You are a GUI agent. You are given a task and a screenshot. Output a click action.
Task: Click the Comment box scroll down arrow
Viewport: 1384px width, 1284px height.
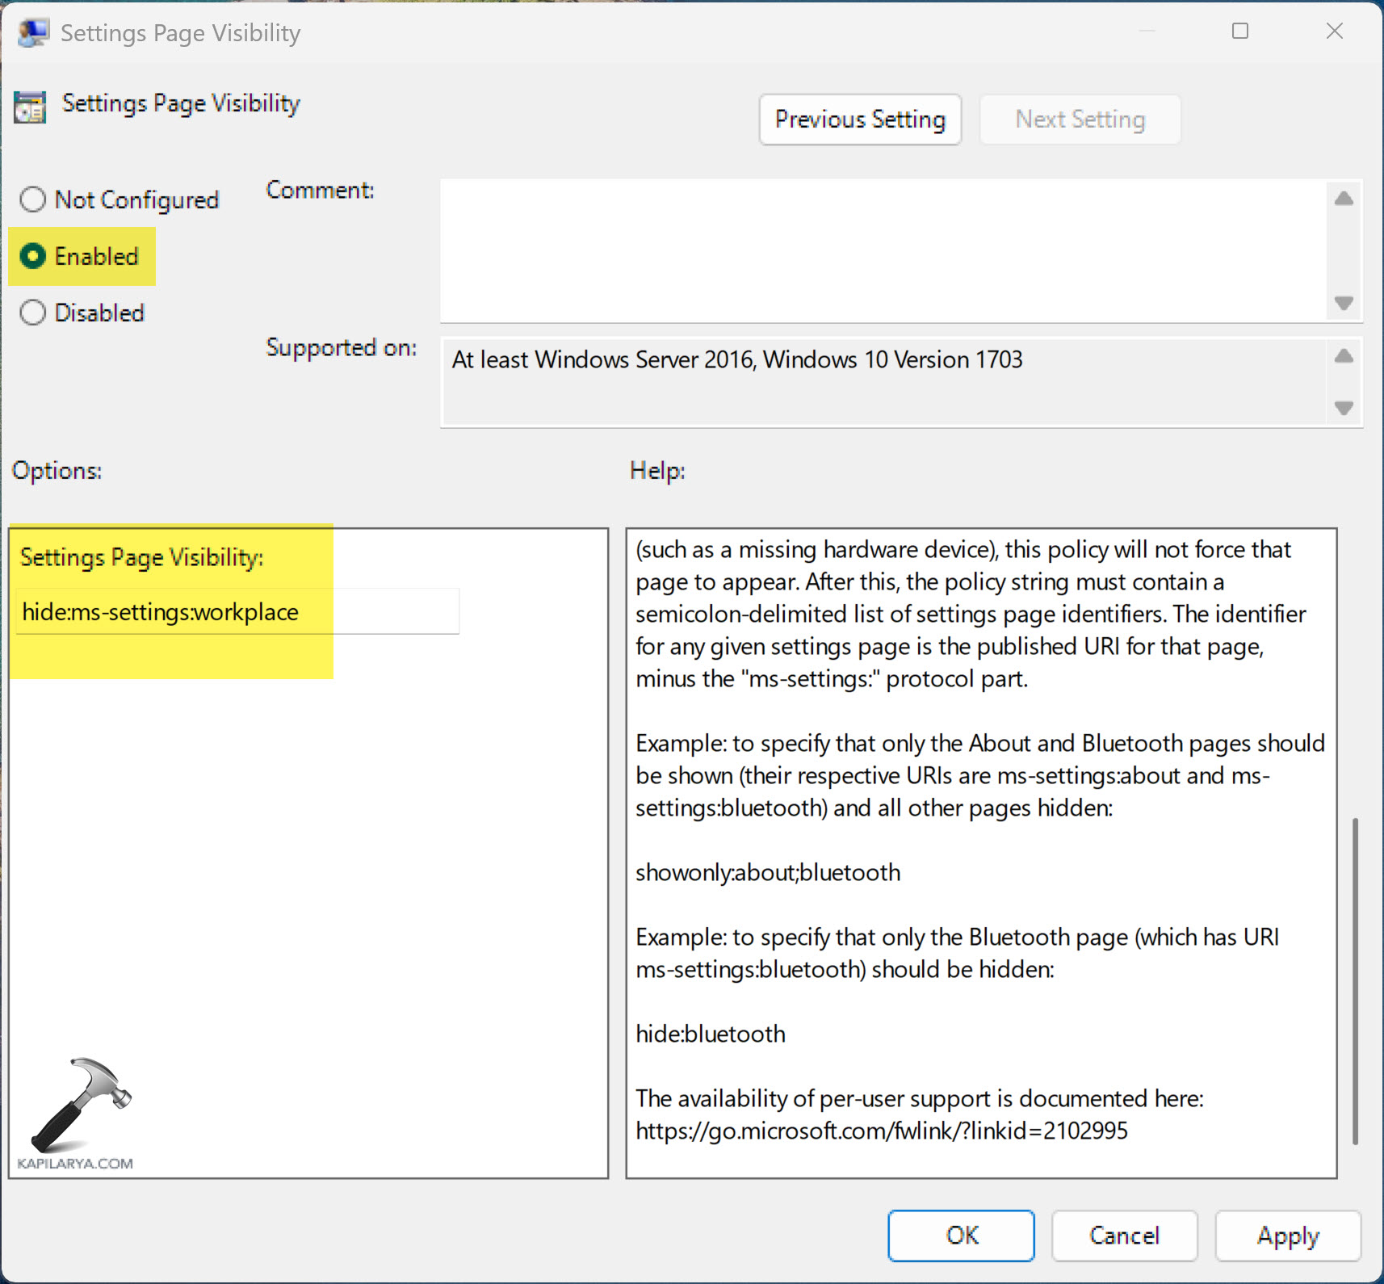click(1343, 303)
